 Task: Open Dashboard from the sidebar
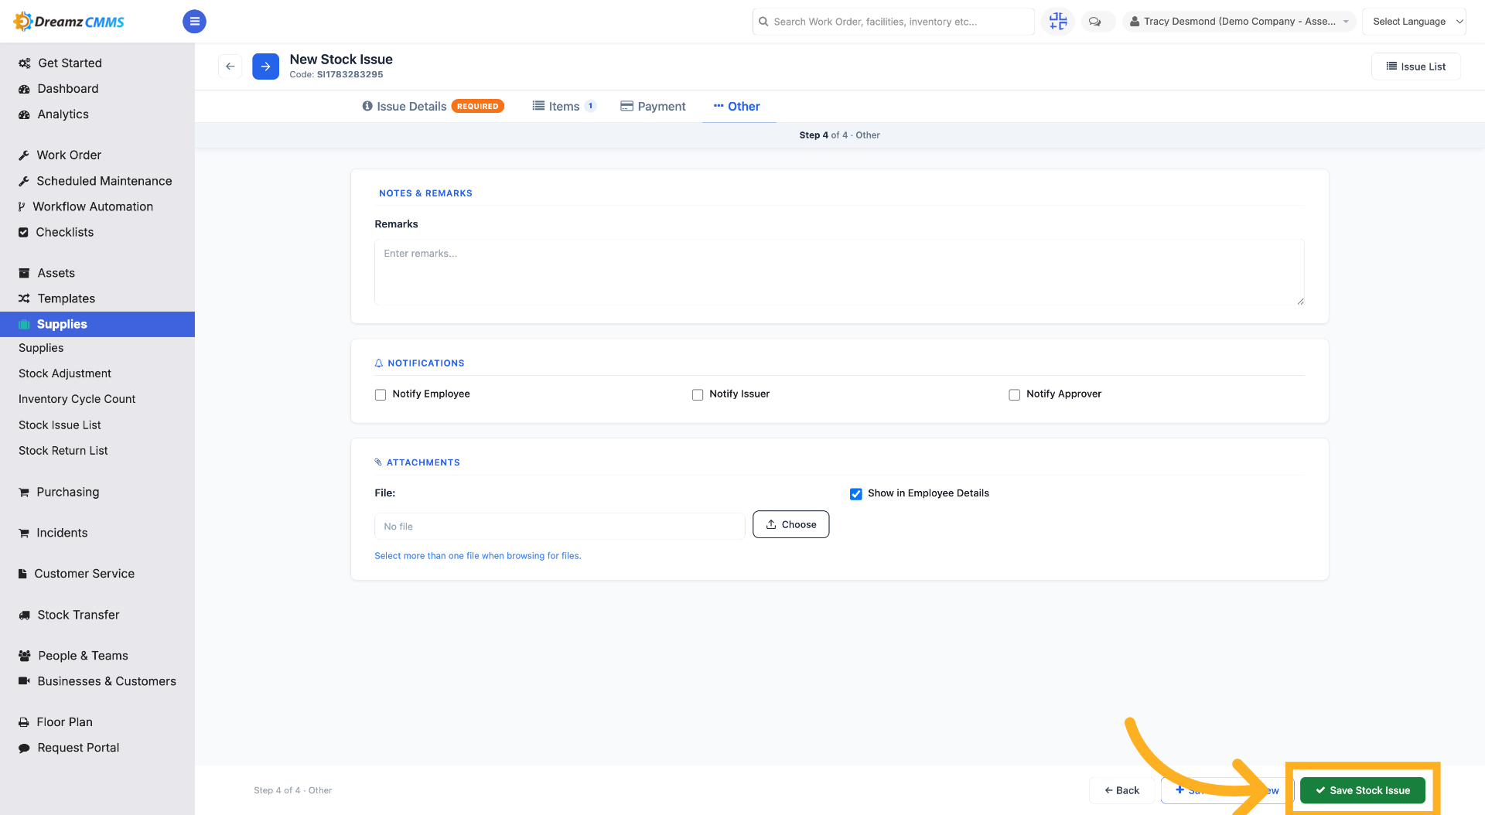pyautogui.click(x=68, y=89)
